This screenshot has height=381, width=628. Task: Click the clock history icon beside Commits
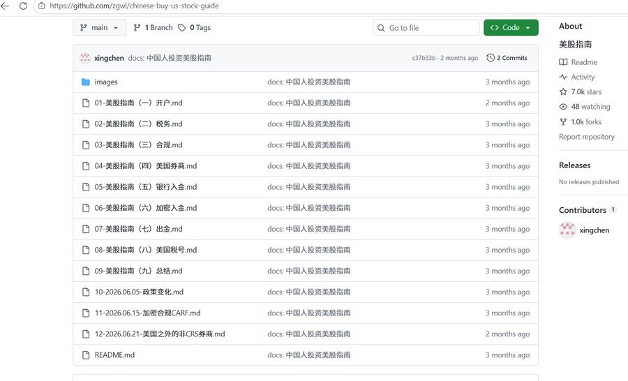point(491,58)
